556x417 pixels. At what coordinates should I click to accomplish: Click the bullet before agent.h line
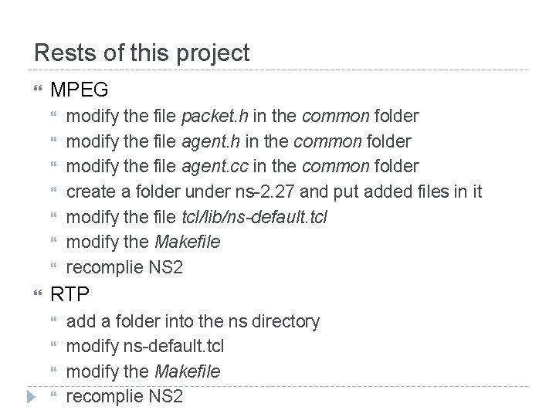click(53, 140)
